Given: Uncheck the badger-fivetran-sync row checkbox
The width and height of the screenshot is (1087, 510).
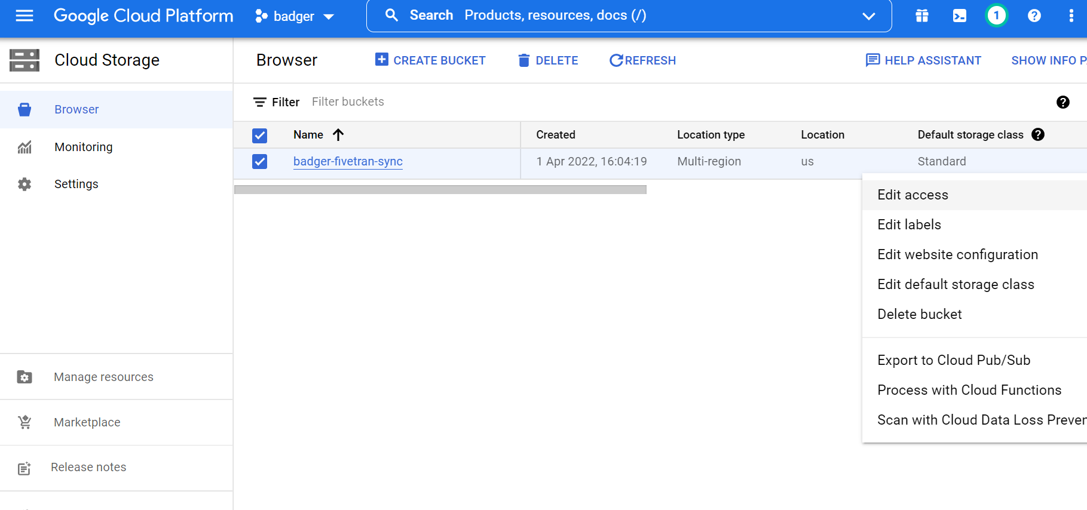Looking at the screenshot, I should pos(260,161).
